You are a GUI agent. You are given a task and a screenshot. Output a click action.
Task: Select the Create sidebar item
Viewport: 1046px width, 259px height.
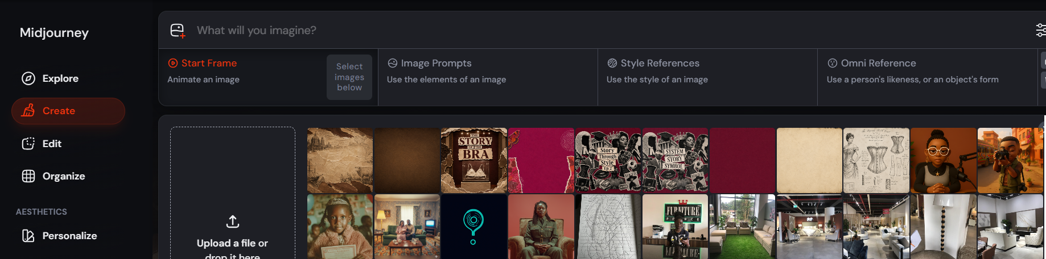tap(68, 111)
